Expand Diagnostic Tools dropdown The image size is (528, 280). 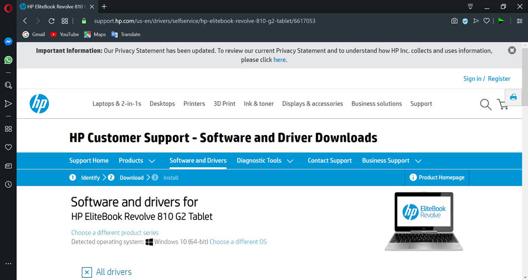coord(265,161)
